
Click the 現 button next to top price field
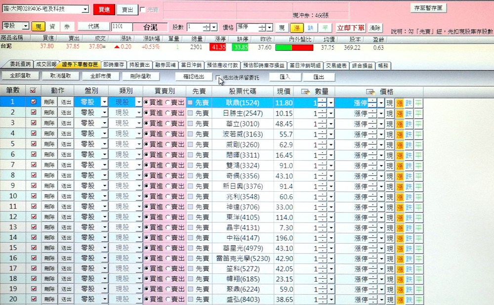[x=282, y=28]
